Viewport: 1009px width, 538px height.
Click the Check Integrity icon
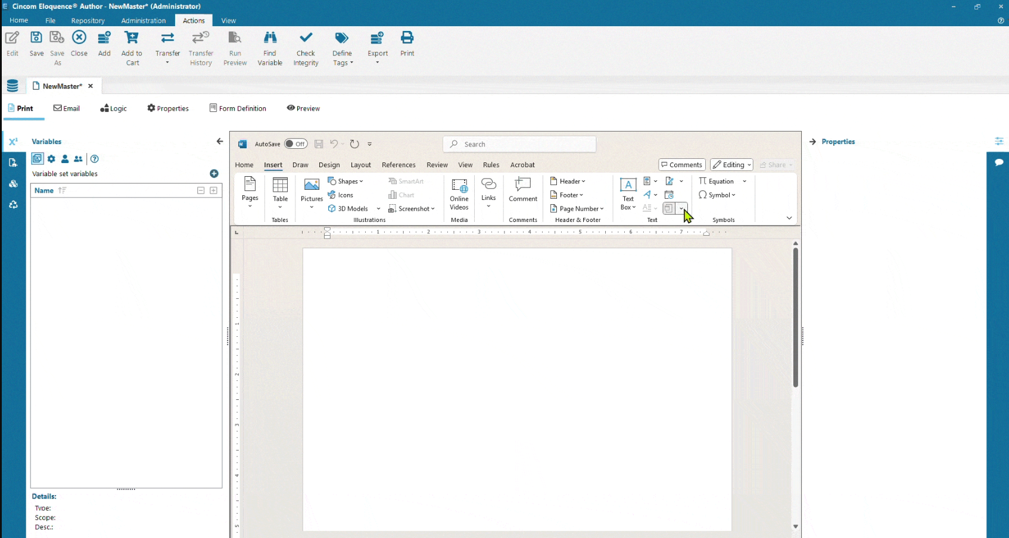306,39
